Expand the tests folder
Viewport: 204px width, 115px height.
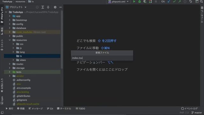[x=10, y=72]
